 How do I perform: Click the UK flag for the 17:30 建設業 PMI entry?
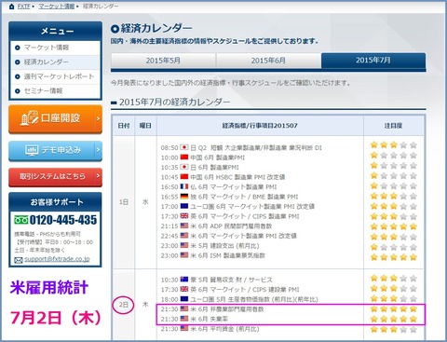184,289
